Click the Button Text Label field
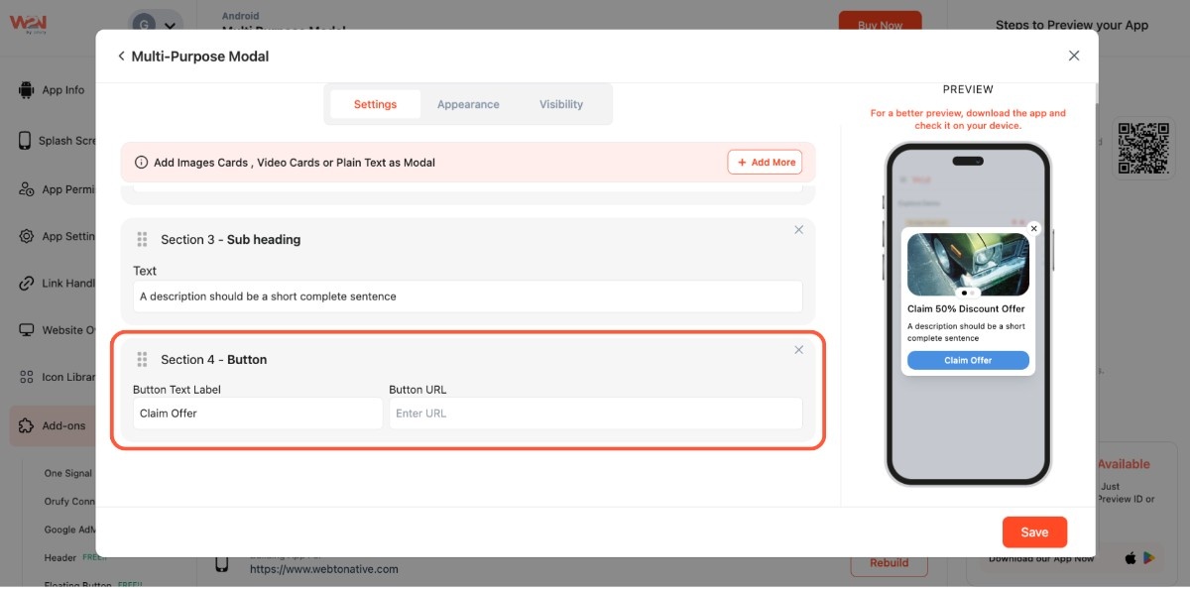Image resolution: width=1190 pixels, height=591 pixels. pyautogui.click(x=257, y=414)
